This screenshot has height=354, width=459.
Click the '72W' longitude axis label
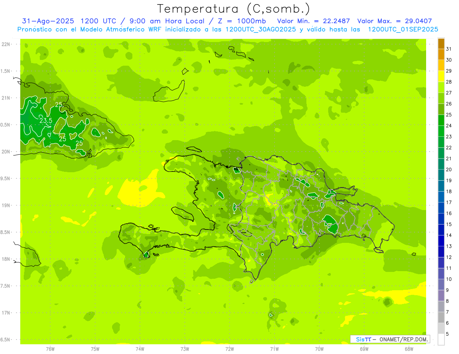point(229,349)
